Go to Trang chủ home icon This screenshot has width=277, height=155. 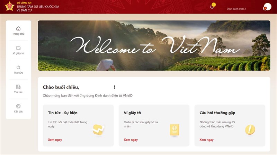click(18, 29)
